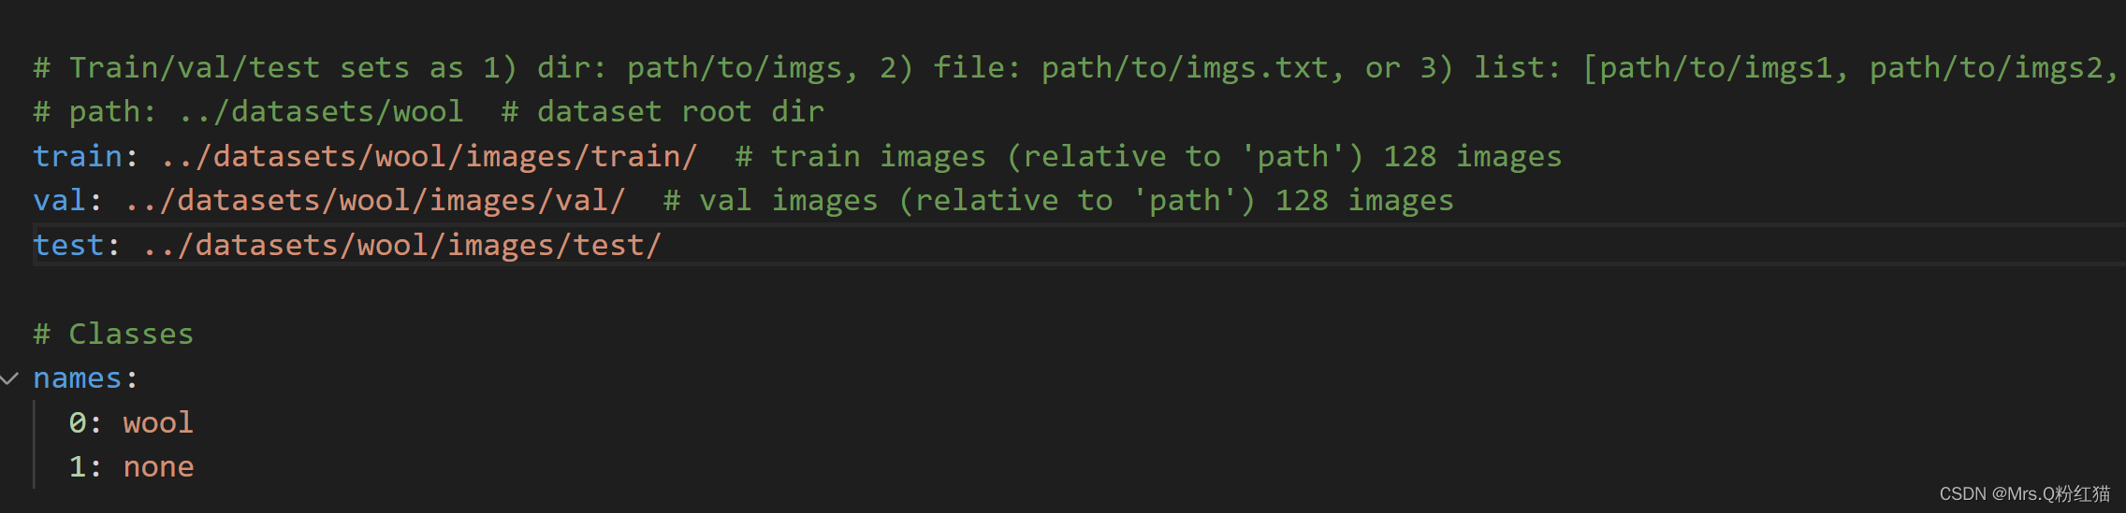This screenshot has height=513, width=2126.
Task: Click the class value 'none'
Action: tap(158, 466)
